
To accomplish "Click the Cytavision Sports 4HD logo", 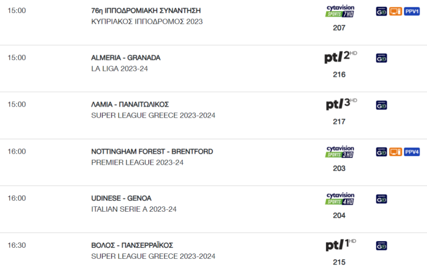I will click(x=340, y=199).
